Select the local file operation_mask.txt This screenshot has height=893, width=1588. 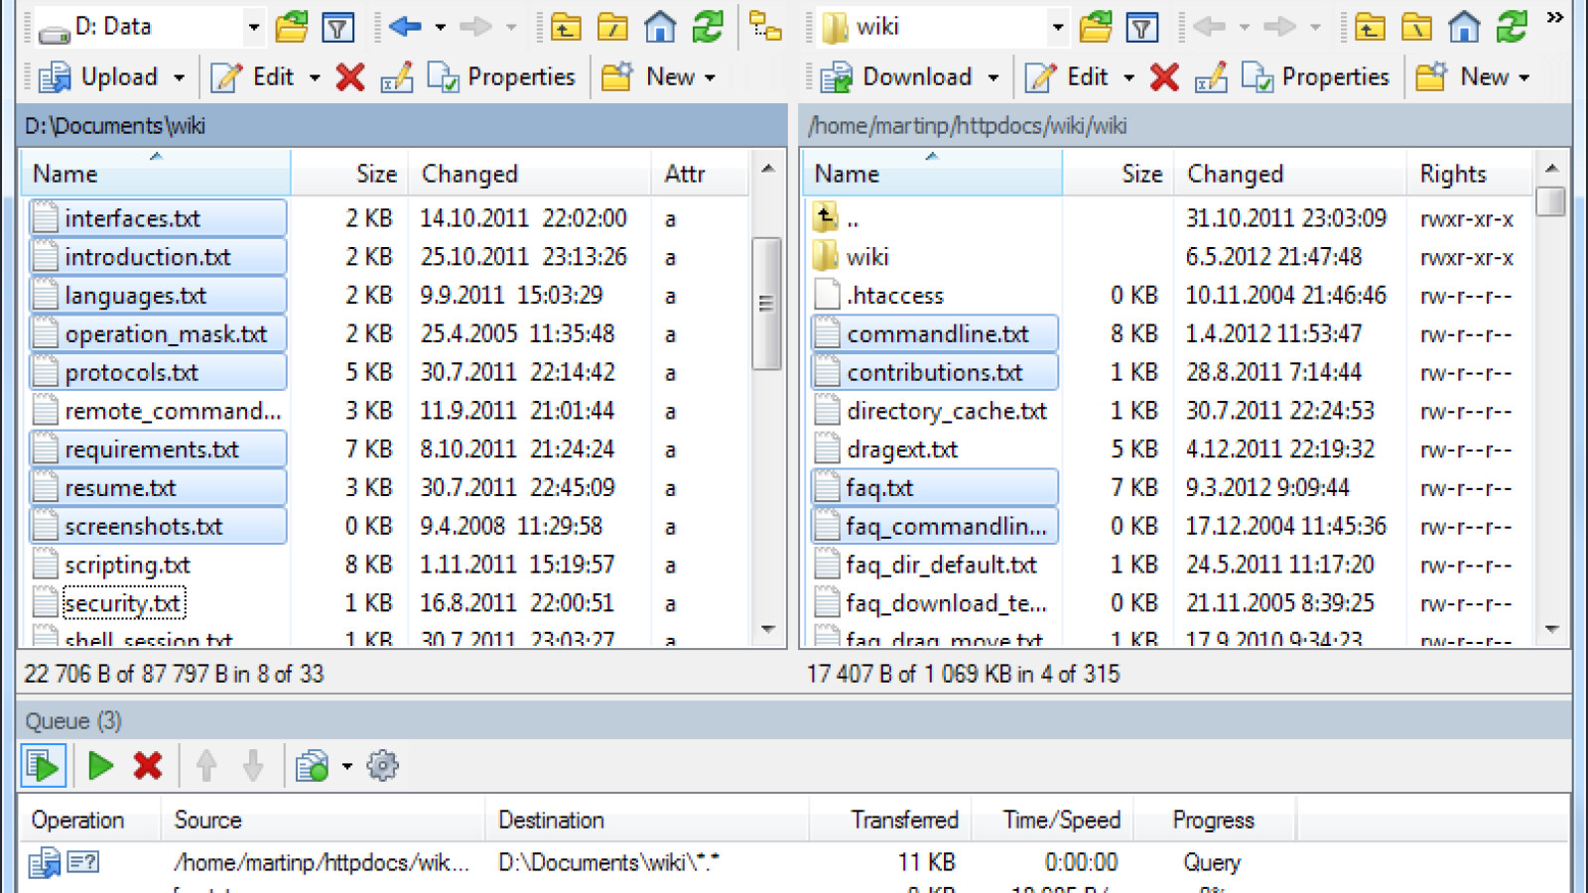coord(158,334)
